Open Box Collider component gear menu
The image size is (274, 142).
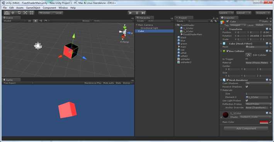[x=271, y=51]
